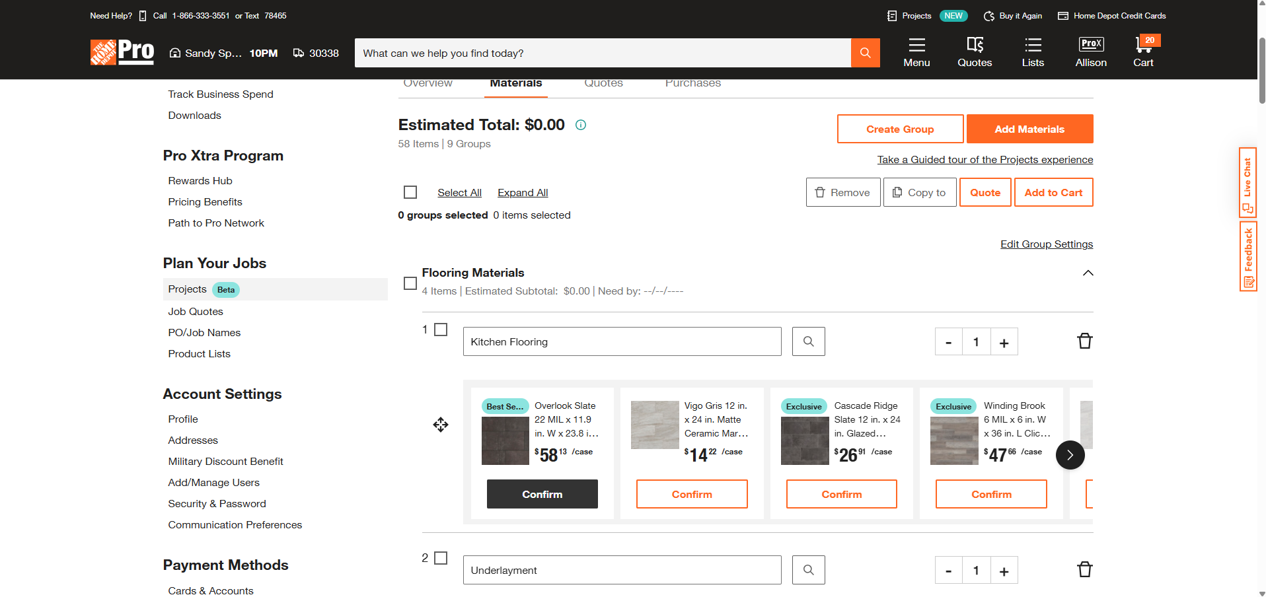1266x597 pixels.
Task: Switch to the Overview tab
Action: click(428, 84)
